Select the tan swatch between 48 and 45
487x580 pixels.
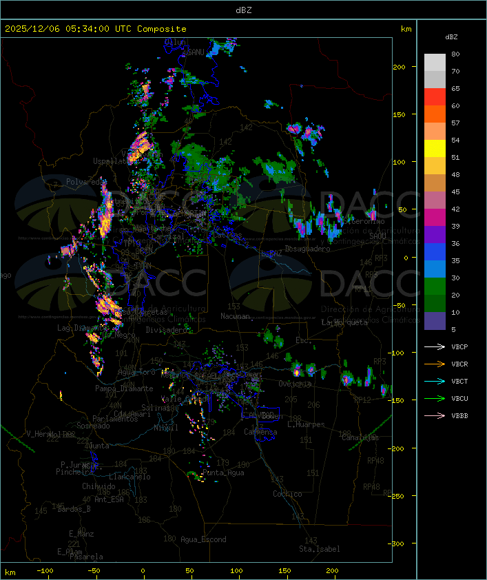435,183
